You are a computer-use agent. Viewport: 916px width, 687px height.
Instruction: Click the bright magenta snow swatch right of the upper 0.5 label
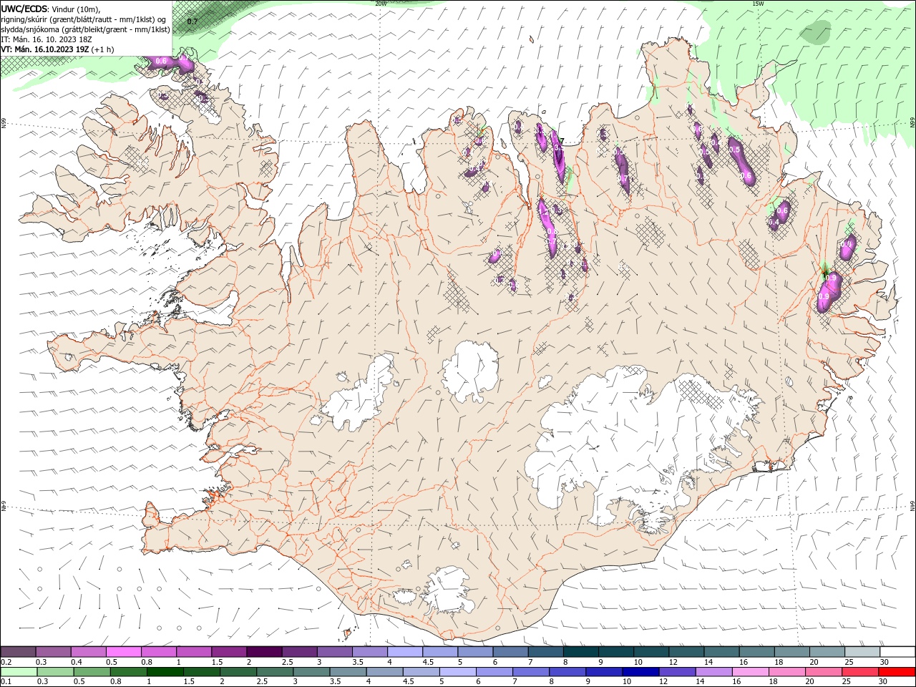click(123, 652)
